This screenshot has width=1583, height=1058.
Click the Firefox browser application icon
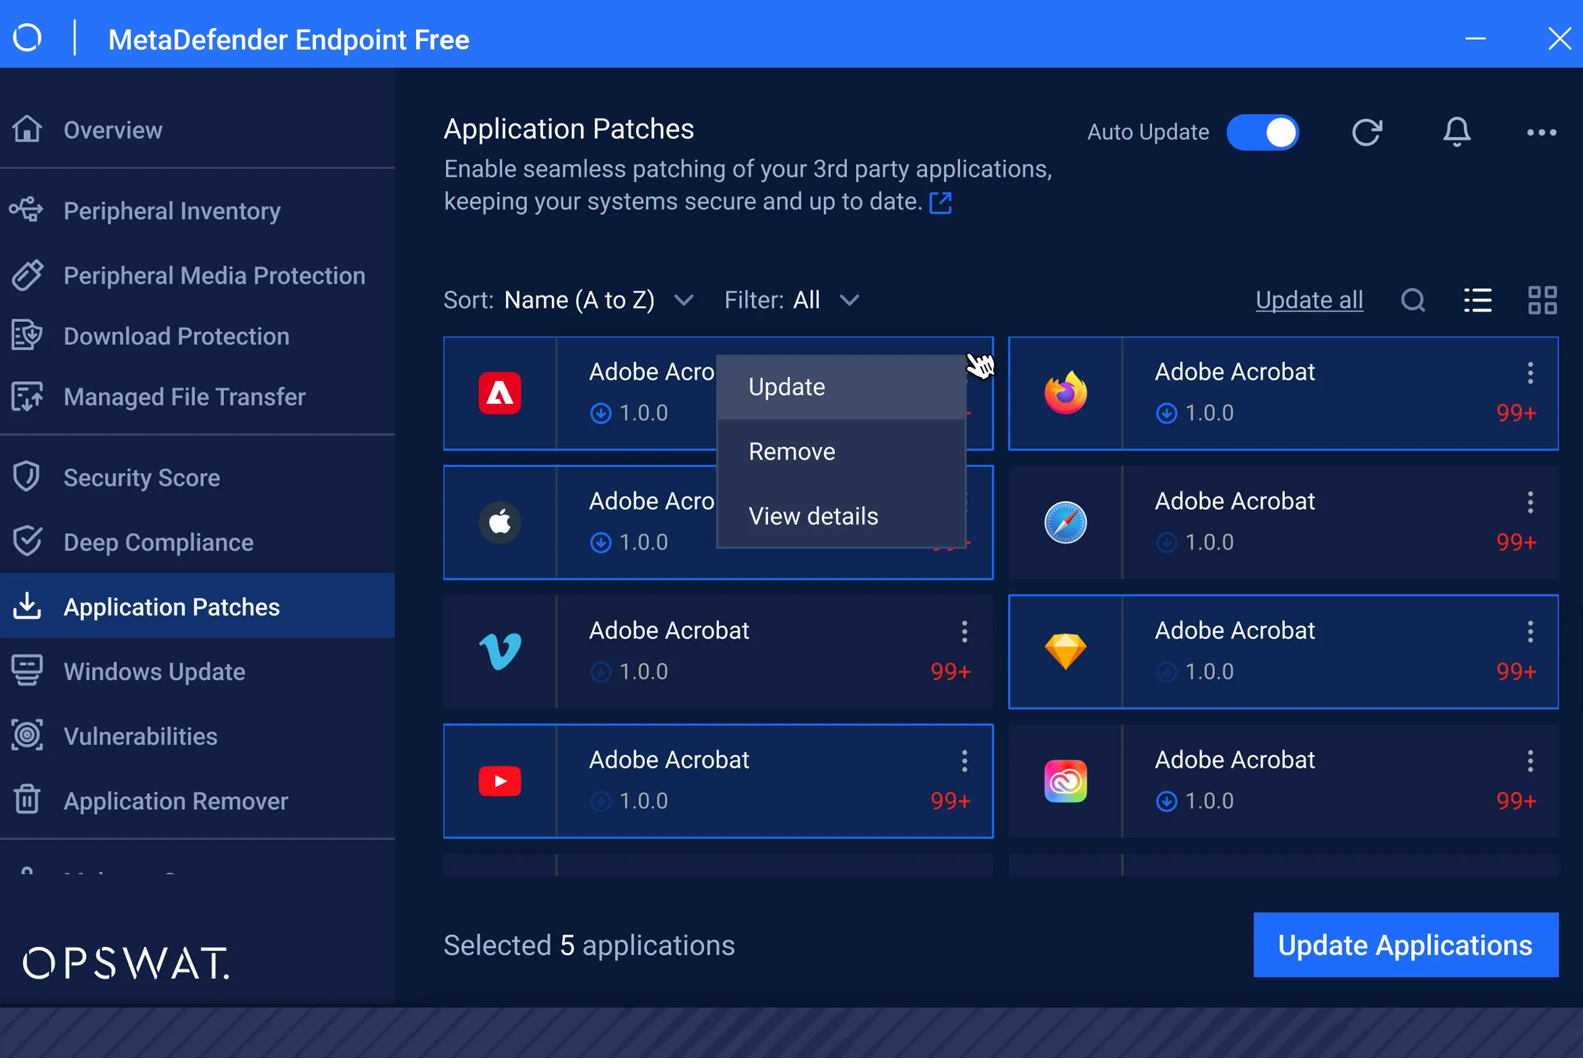click(x=1064, y=392)
